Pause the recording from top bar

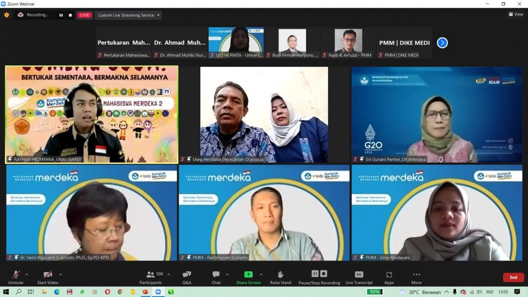[61, 15]
